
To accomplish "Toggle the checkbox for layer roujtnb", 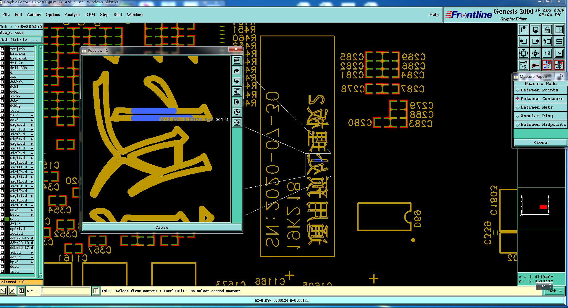I will click(2, 49).
